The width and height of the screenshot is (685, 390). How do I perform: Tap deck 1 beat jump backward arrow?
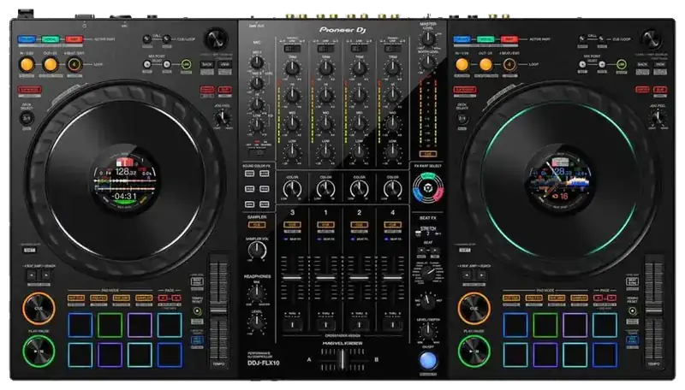(31, 275)
